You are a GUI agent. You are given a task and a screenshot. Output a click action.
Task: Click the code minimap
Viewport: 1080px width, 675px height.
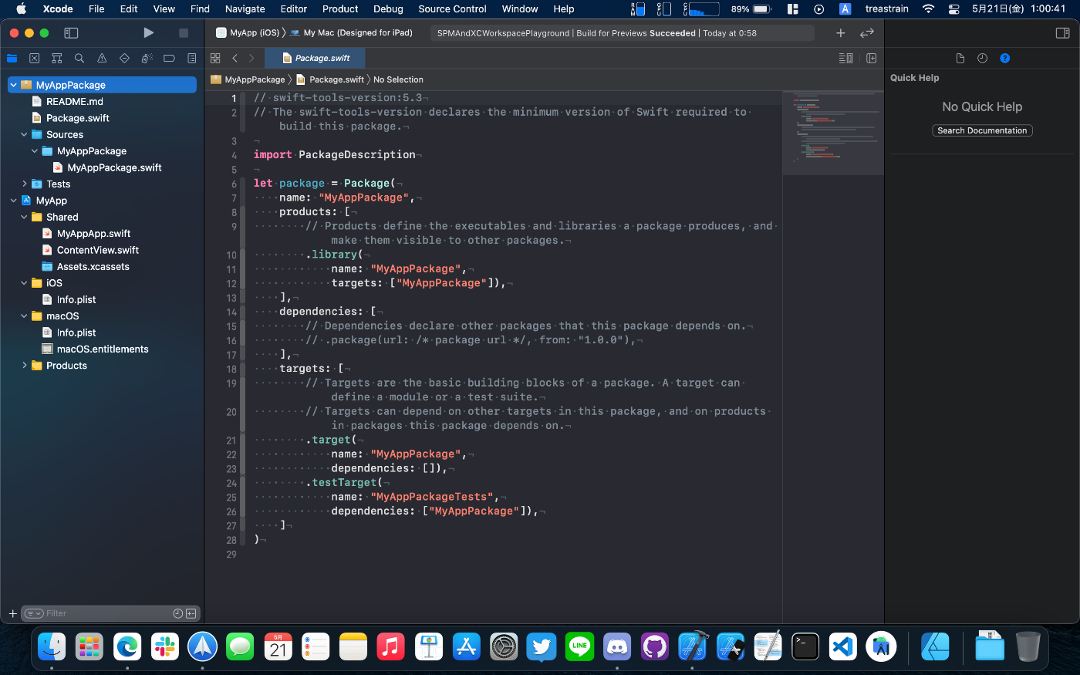pyautogui.click(x=833, y=133)
